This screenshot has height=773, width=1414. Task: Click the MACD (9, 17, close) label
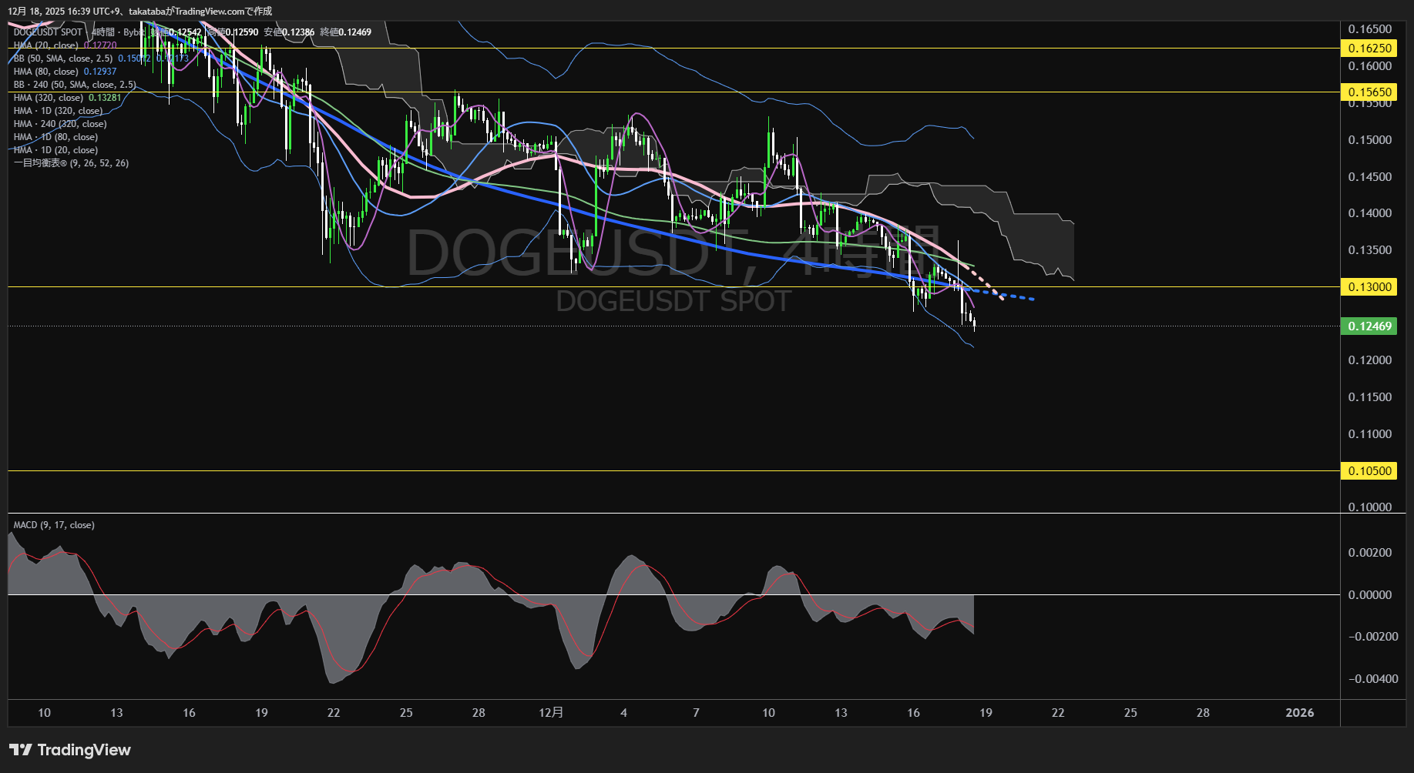pos(54,525)
